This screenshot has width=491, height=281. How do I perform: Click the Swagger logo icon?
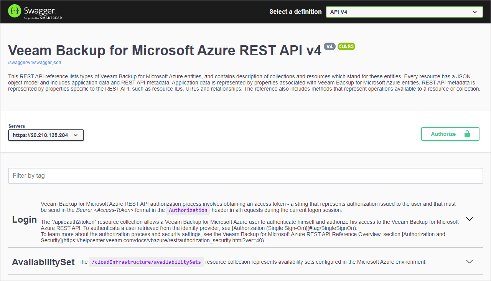point(15,11)
